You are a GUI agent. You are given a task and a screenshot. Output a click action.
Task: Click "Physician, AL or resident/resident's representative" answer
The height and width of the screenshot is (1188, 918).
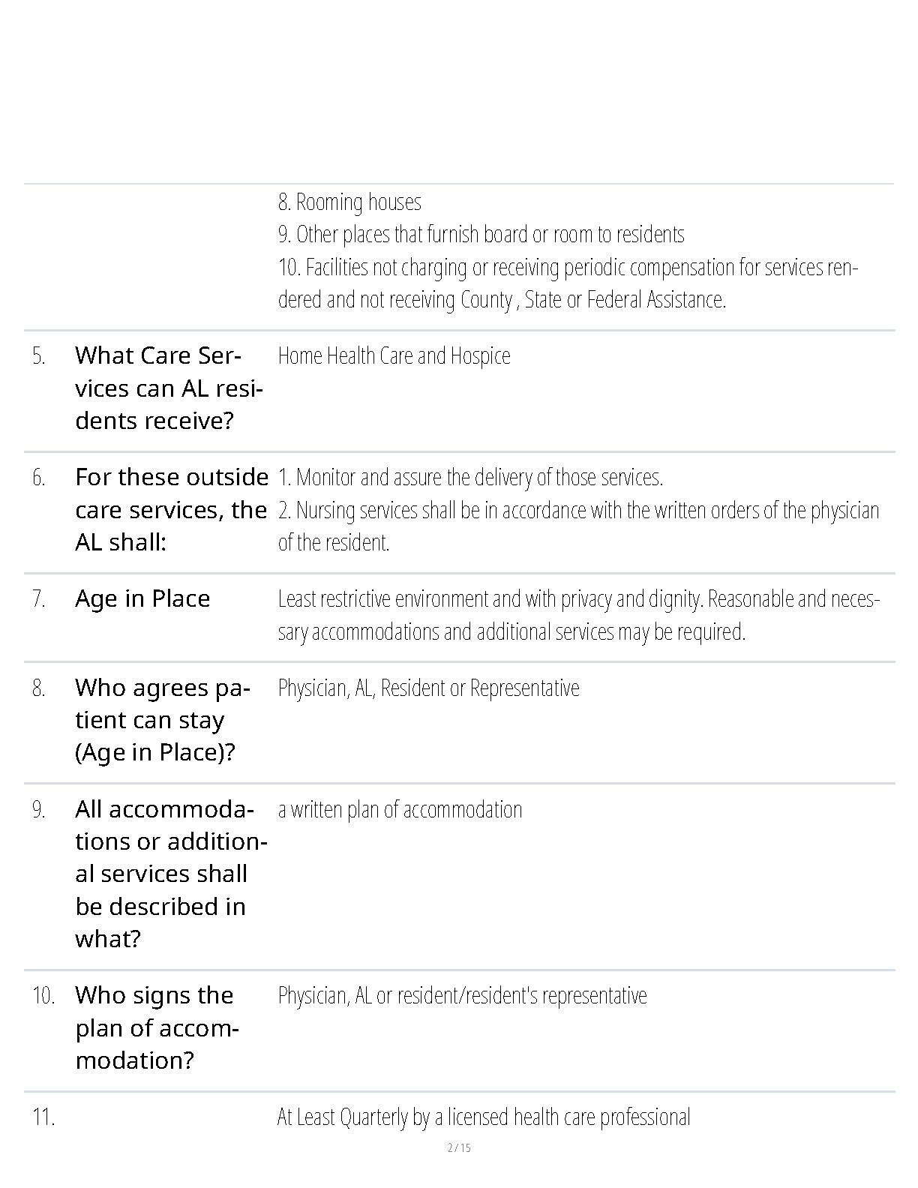pos(462,995)
